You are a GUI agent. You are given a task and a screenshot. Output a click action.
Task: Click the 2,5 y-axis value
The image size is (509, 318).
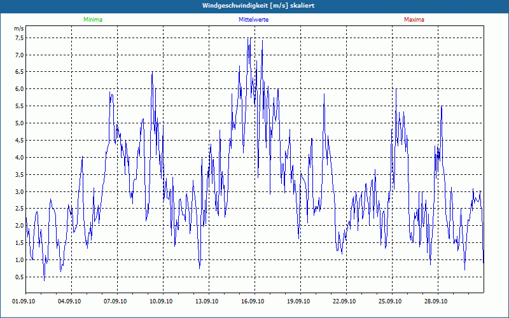click(20, 209)
